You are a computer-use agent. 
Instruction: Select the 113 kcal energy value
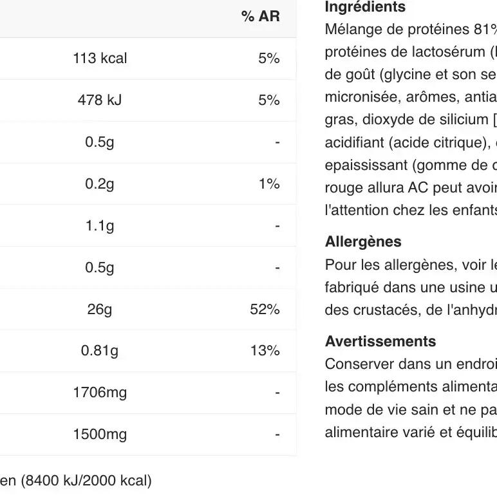(100, 59)
